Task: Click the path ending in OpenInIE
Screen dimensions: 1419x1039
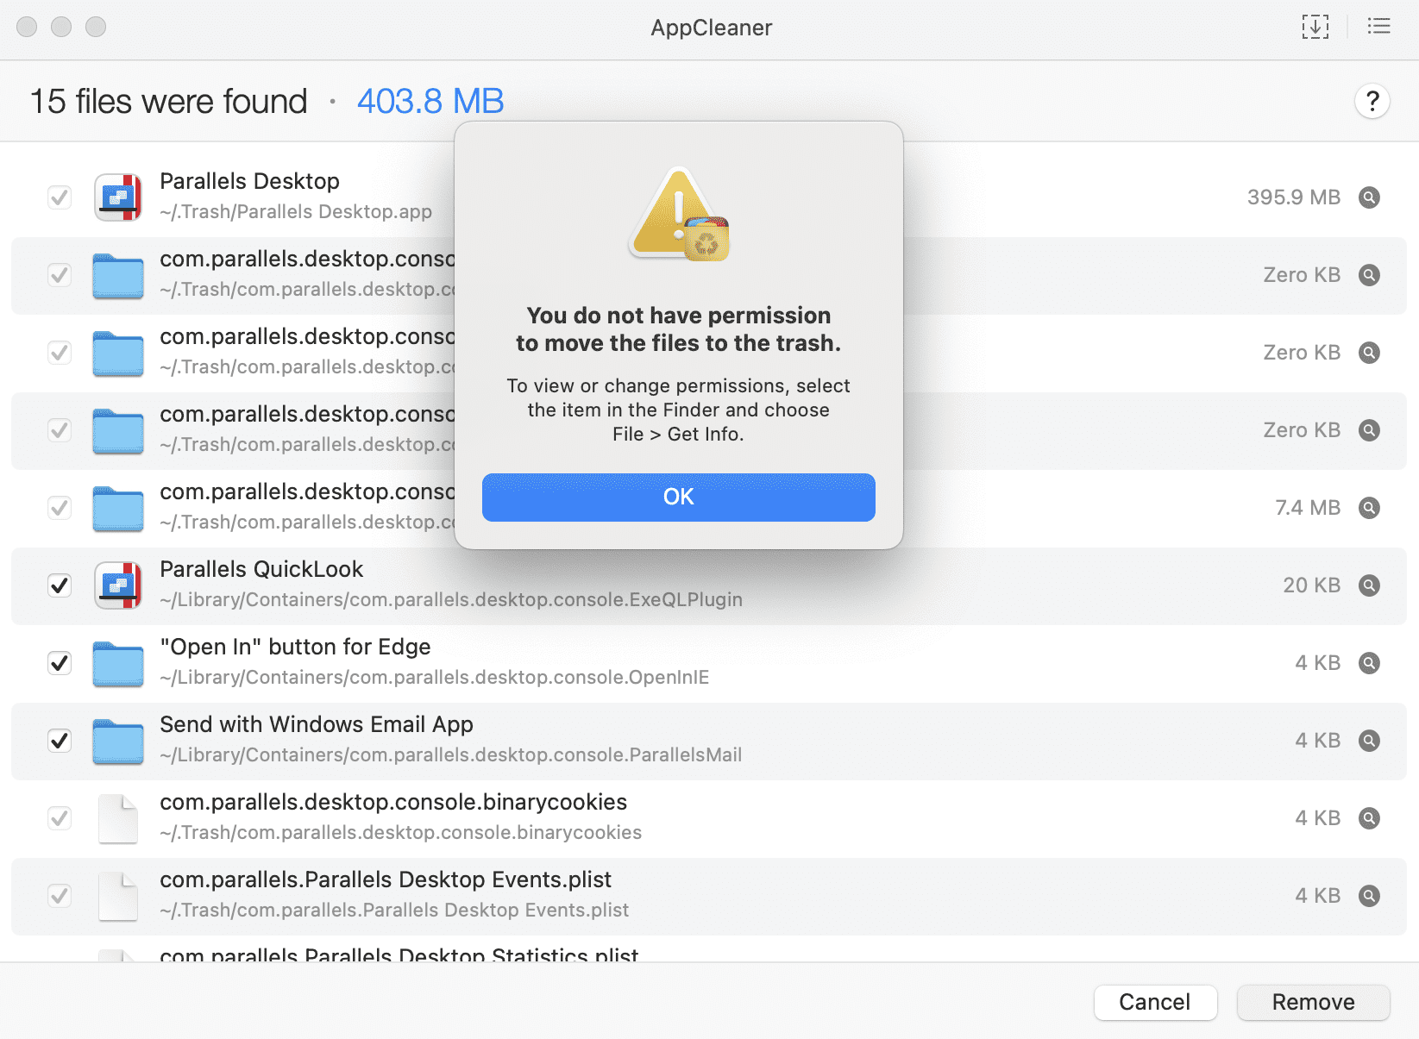Action: (x=435, y=677)
